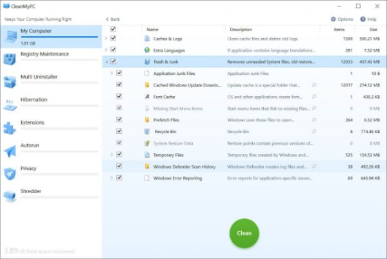Viewport: 387px width, 259px height.
Task: Click Cached Windows Update folder icon
Action: 147,85
